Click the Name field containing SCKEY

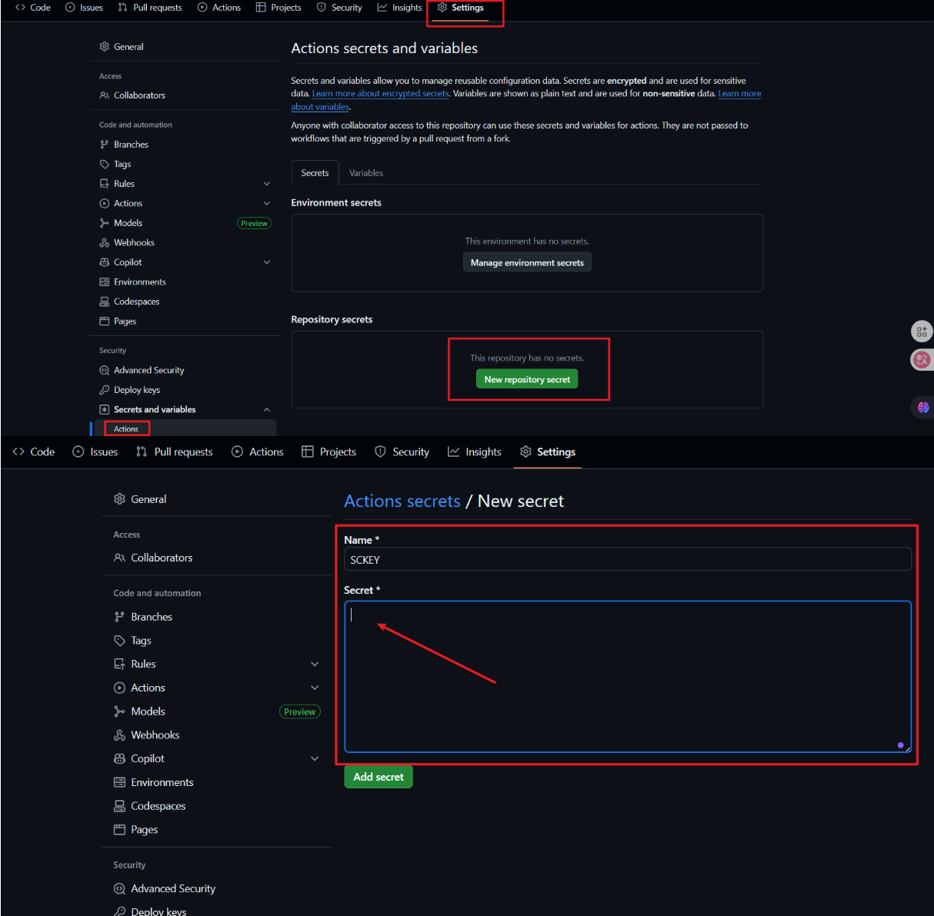tap(627, 559)
